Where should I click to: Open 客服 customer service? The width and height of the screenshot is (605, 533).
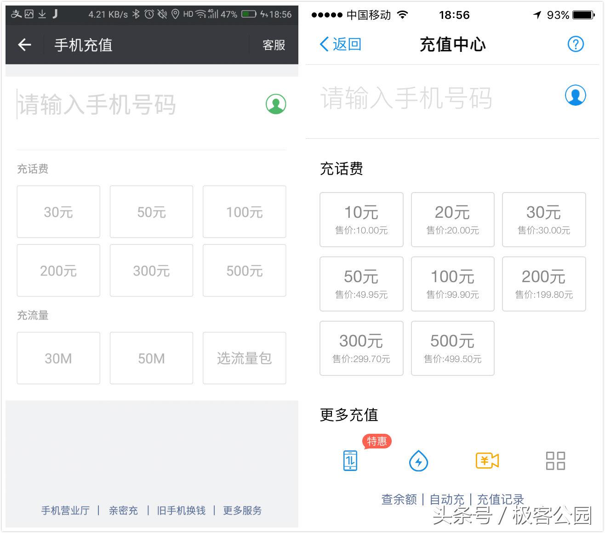[274, 45]
